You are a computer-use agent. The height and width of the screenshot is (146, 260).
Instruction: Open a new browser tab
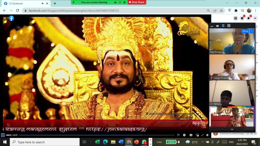[55, 3]
